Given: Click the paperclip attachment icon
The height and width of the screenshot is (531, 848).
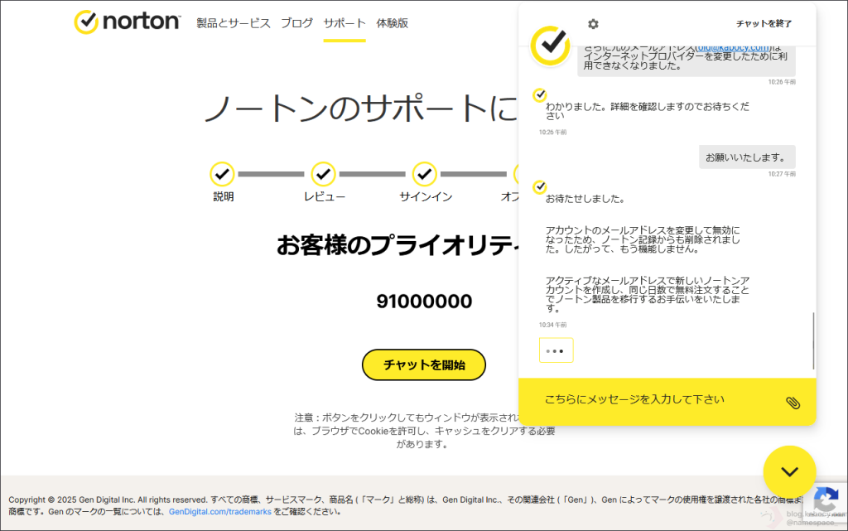Looking at the screenshot, I should pos(793,403).
